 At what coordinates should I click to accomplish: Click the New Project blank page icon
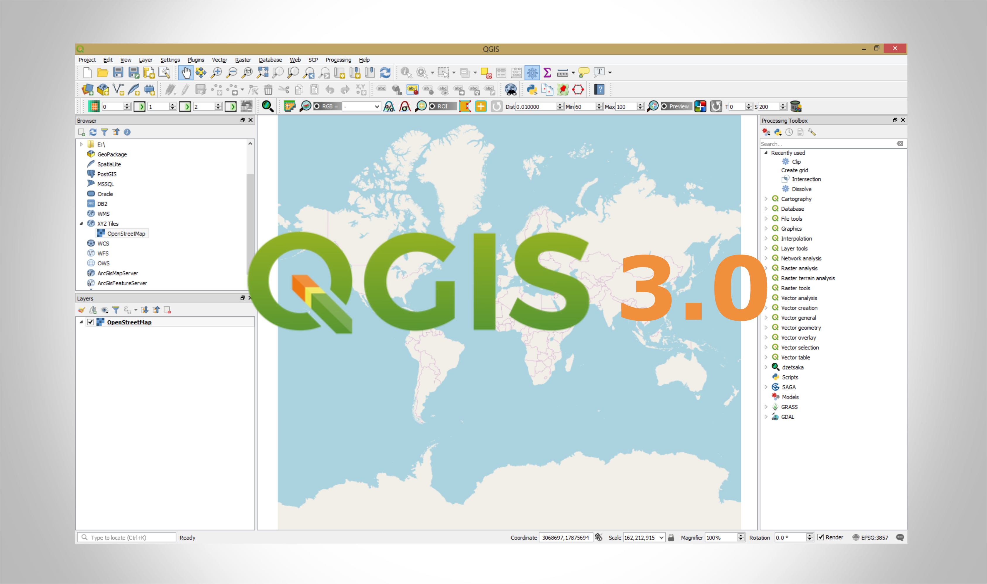pyautogui.click(x=88, y=72)
